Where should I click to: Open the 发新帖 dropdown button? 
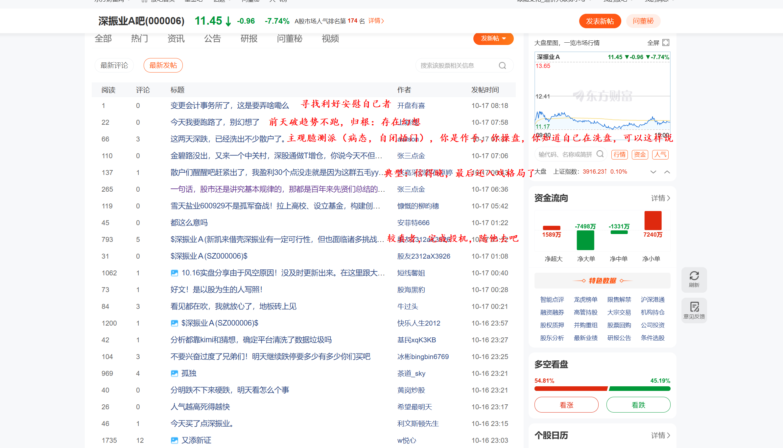tap(493, 38)
